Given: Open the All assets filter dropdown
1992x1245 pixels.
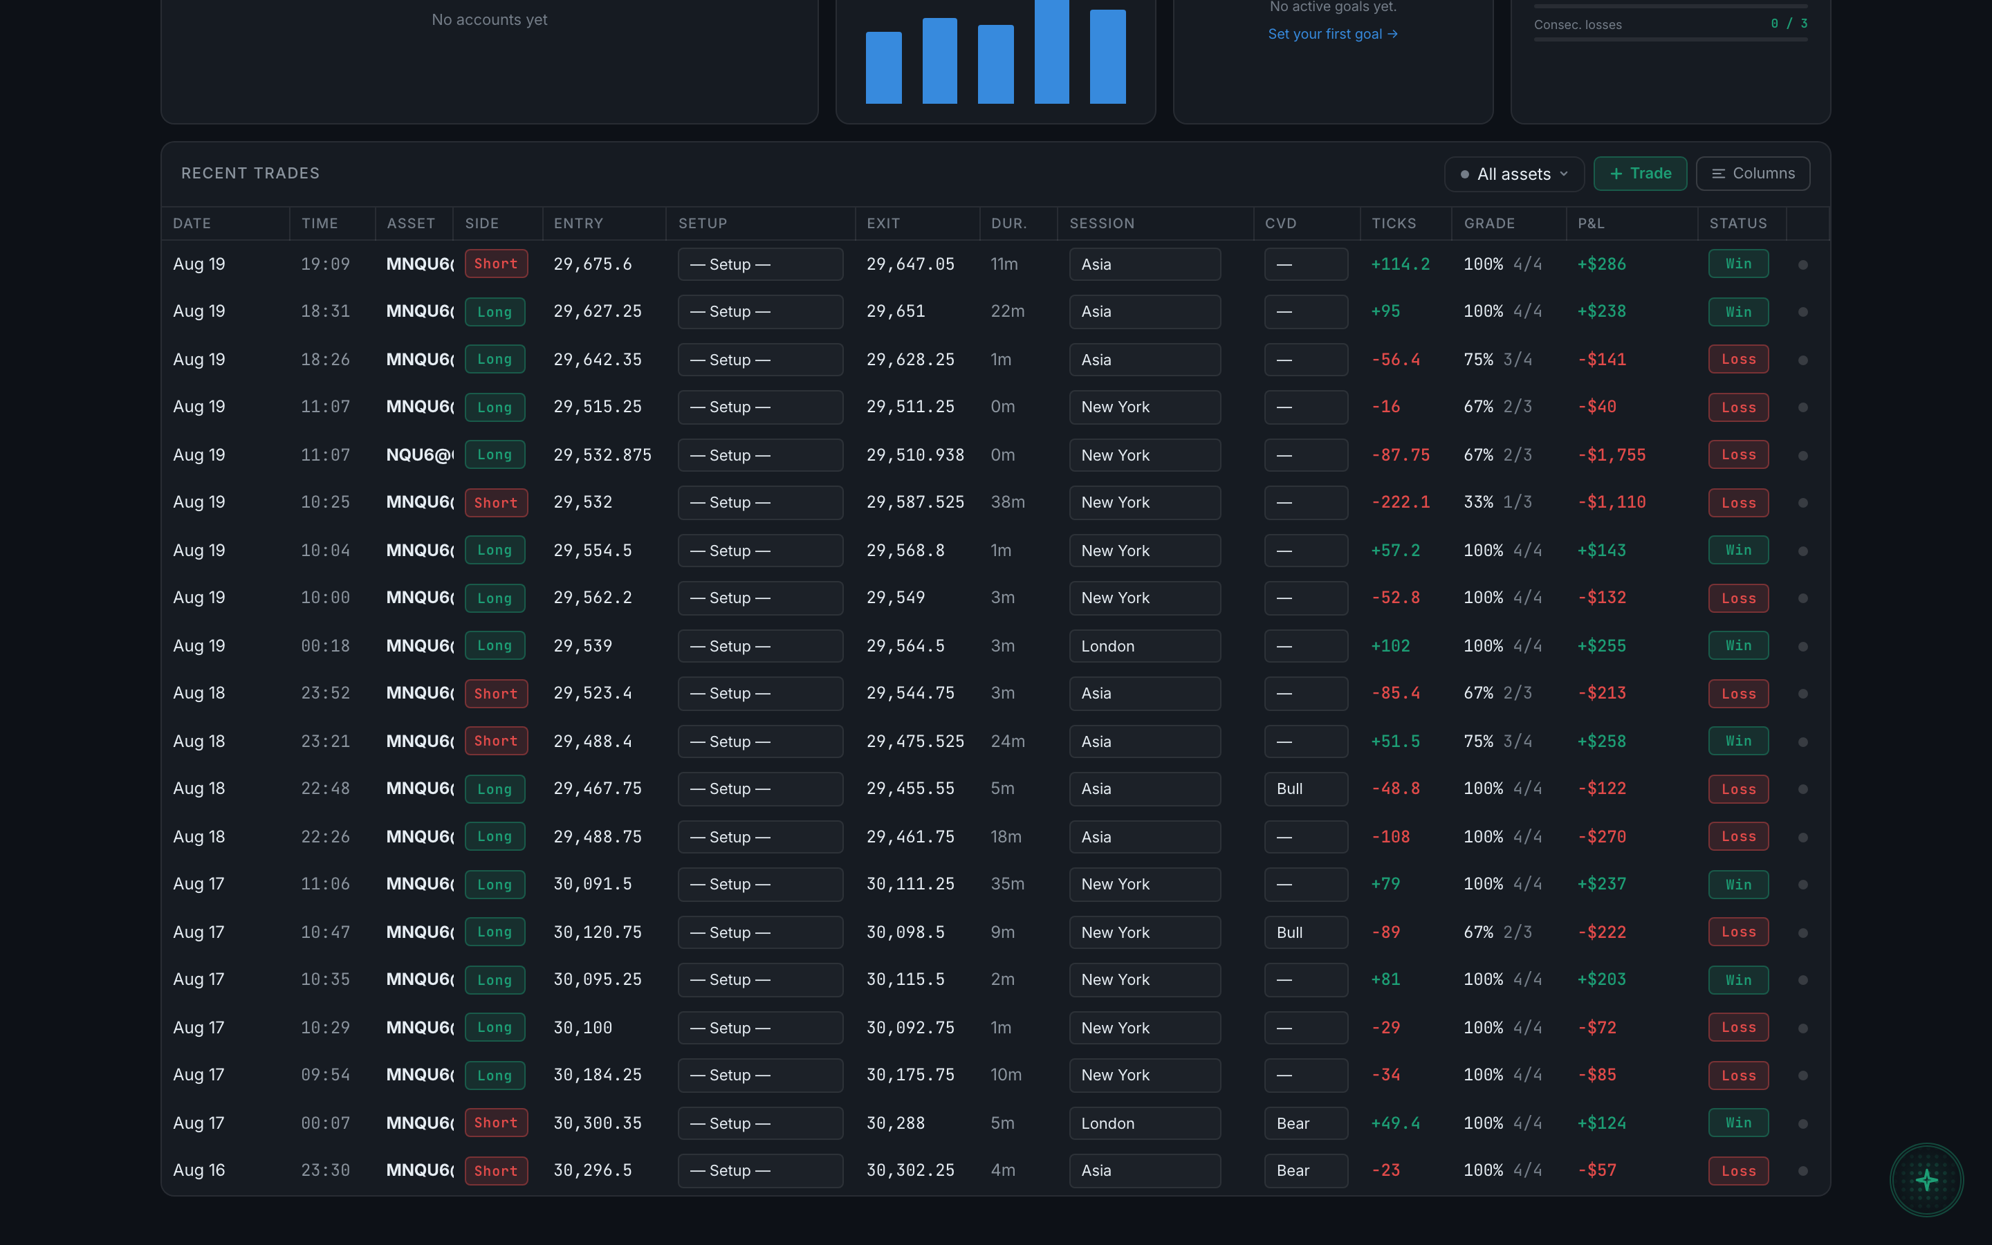Looking at the screenshot, I should (1514, 174).
